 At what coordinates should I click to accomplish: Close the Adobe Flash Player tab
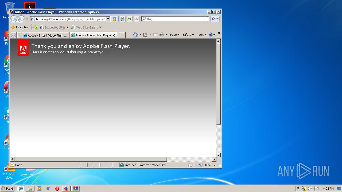point(114,35)
